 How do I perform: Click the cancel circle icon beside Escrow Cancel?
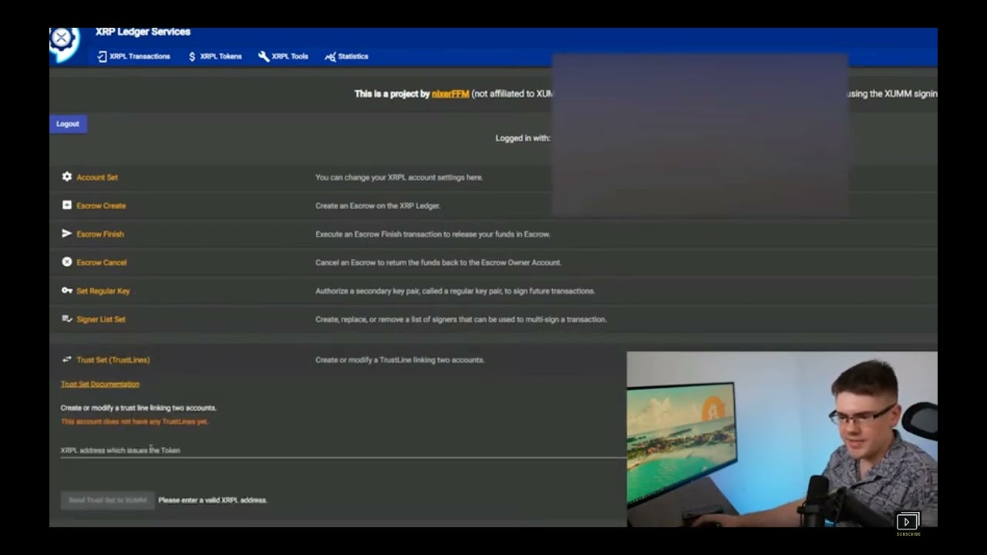coord(67,262)
